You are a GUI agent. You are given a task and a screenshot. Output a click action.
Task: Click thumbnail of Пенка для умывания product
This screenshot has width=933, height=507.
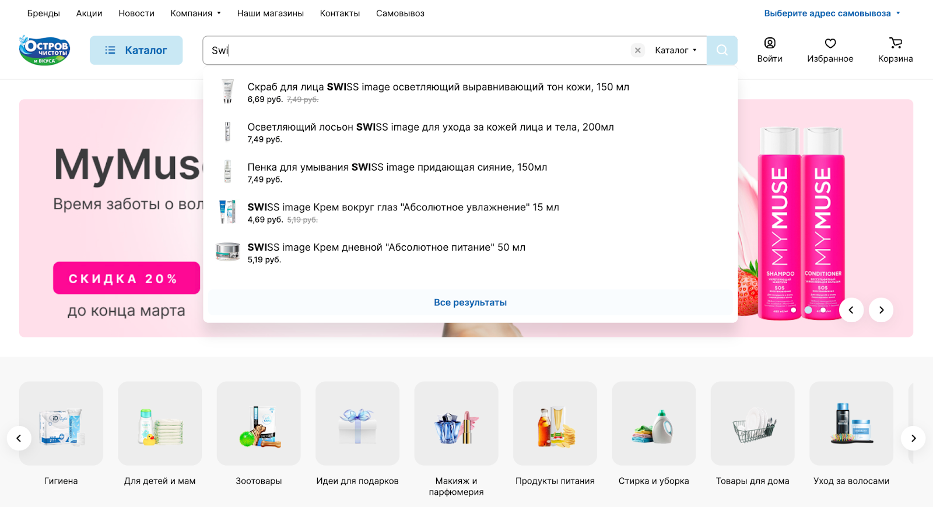tap(227, 172)
